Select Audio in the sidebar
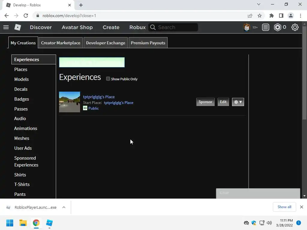This screenshot has width=307, height=230. pos(20,119)
